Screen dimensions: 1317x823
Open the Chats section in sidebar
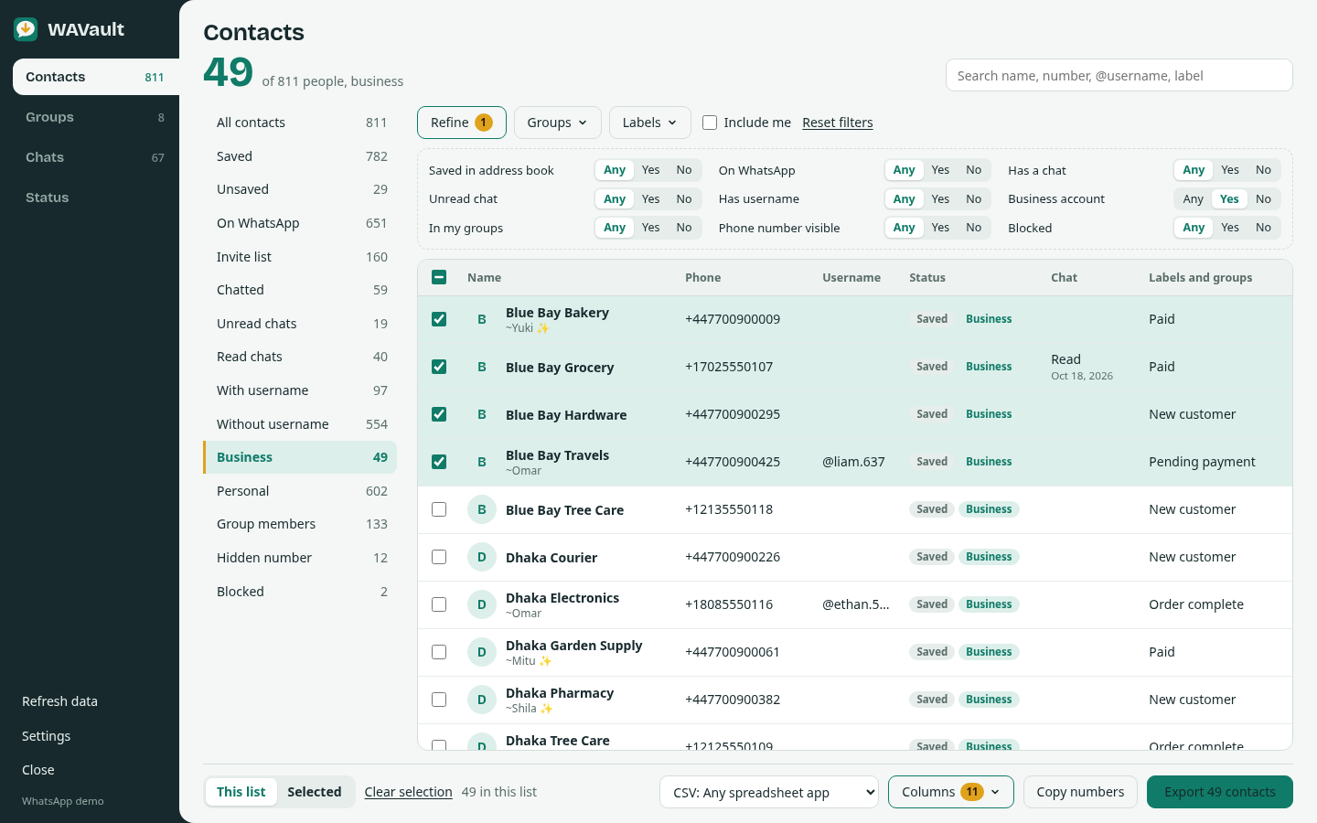(95, 157)
